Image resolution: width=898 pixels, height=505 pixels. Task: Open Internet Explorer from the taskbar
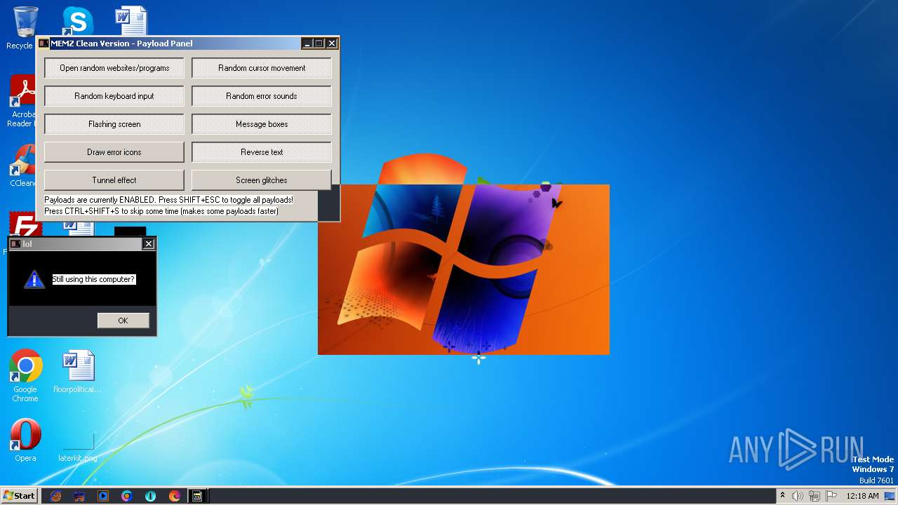(55, 496)
